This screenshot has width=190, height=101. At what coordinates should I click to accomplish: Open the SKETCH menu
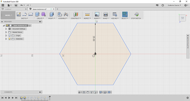pyautogui.click(x=24, y=18)
